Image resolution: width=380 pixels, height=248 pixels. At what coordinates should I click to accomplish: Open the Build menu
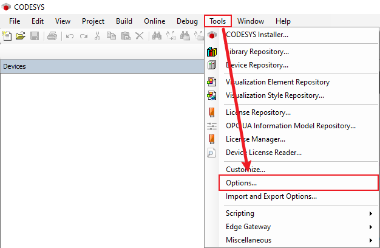tap(124, 21)
